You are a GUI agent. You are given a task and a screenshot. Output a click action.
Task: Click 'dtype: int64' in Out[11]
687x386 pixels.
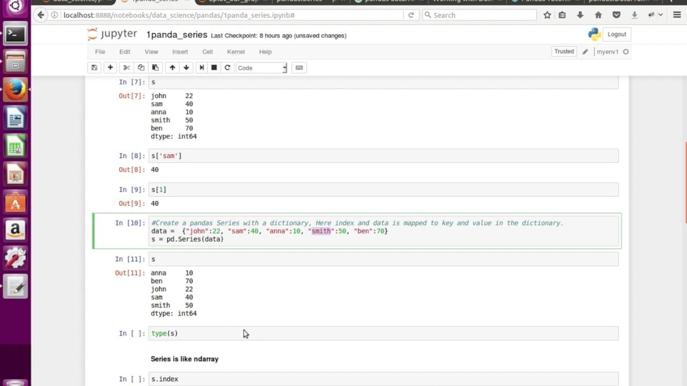[x=174, y=314]
